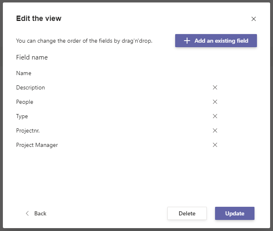Viewport: 273px width, 231px height.
Task: Select the Type field label
Action: coord(22,116)
